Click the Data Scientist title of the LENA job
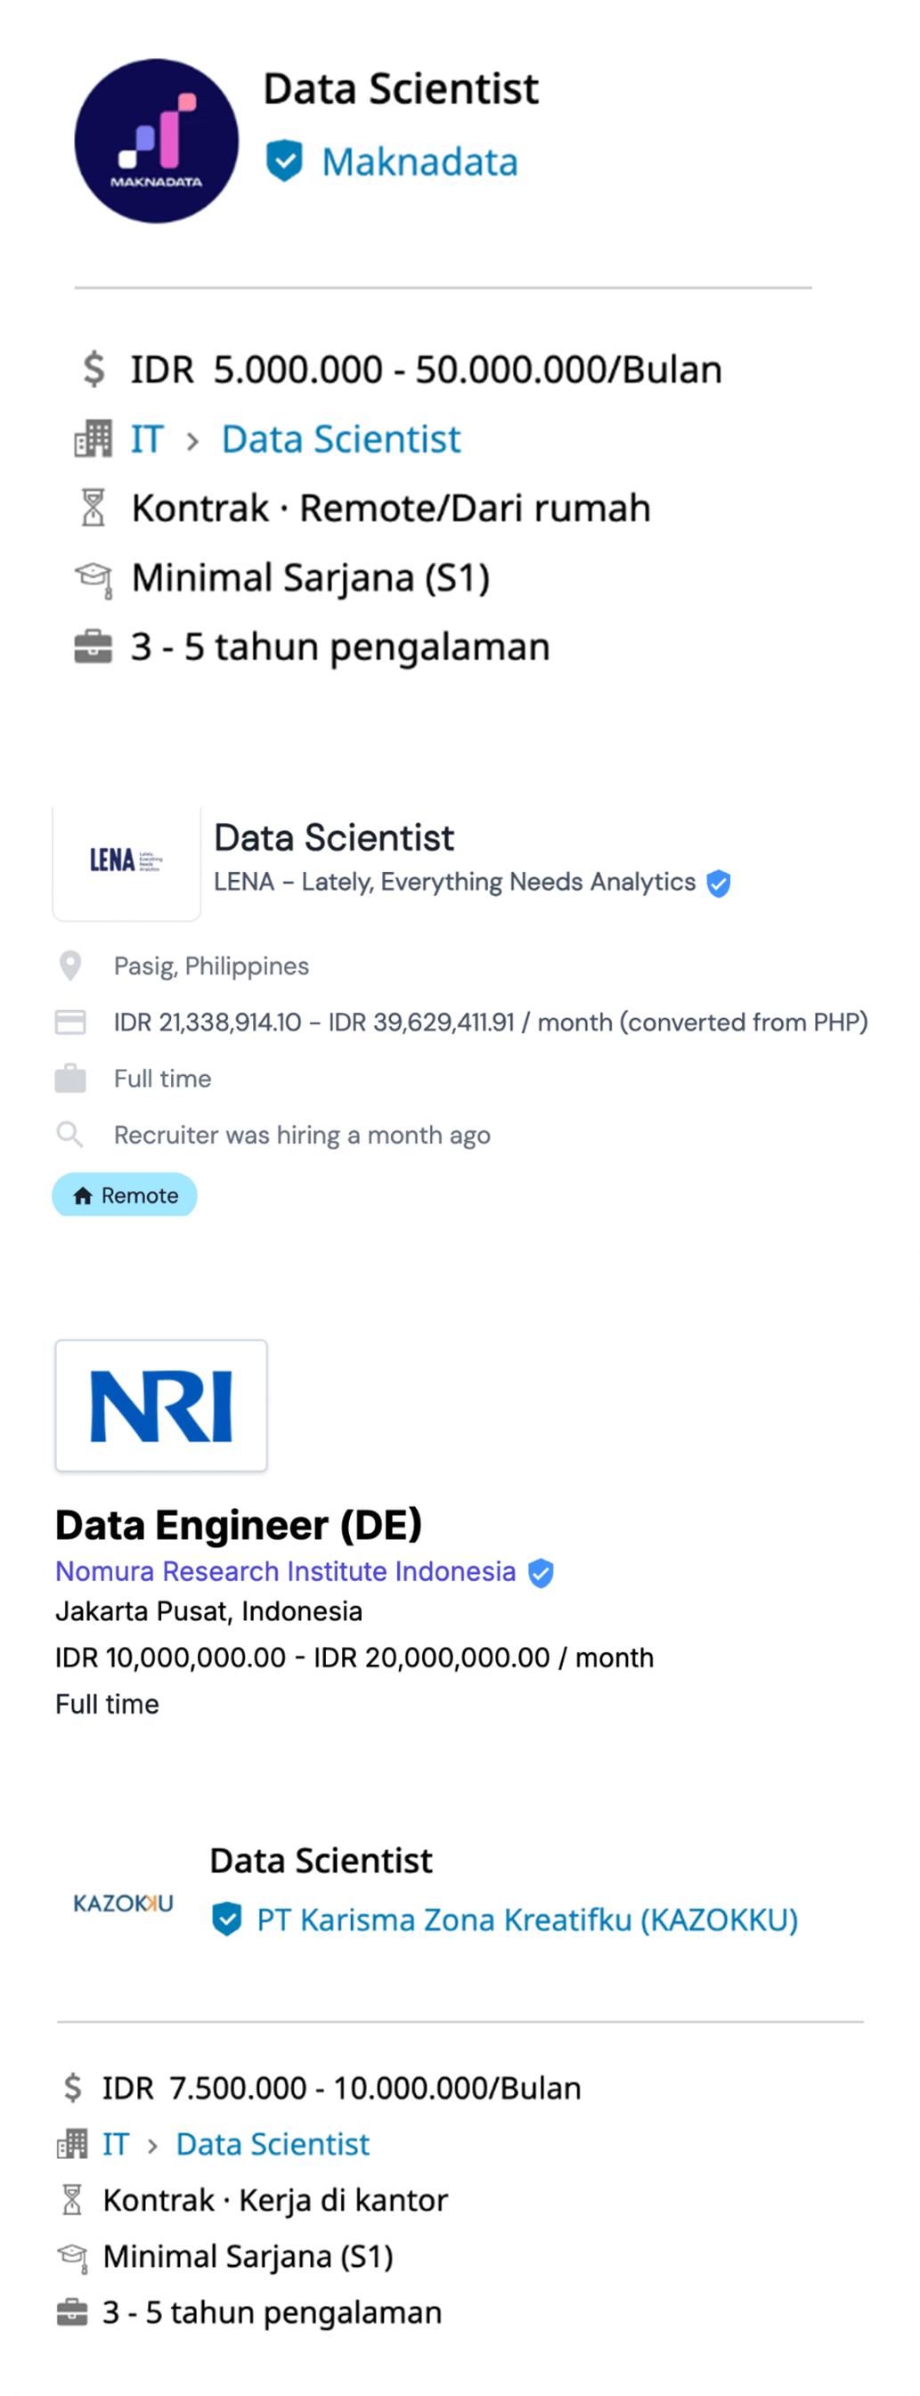The height and width of the screenshot is (2396, 920). (x=332, y=837)
